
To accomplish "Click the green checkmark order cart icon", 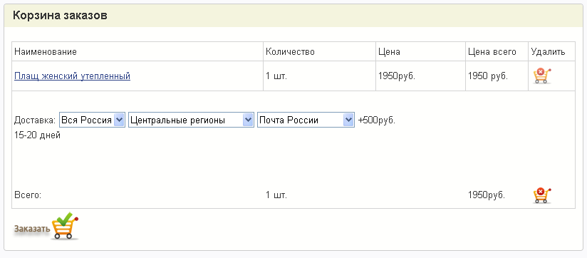I will [65, 226].
